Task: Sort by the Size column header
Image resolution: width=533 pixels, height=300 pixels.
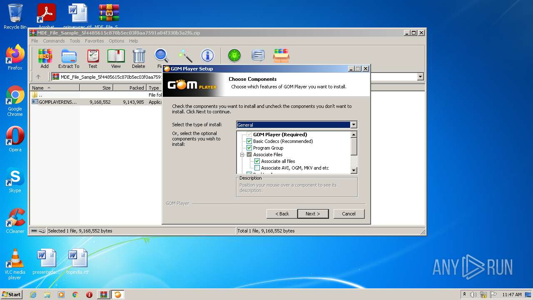Action: (x=96, y=88)
